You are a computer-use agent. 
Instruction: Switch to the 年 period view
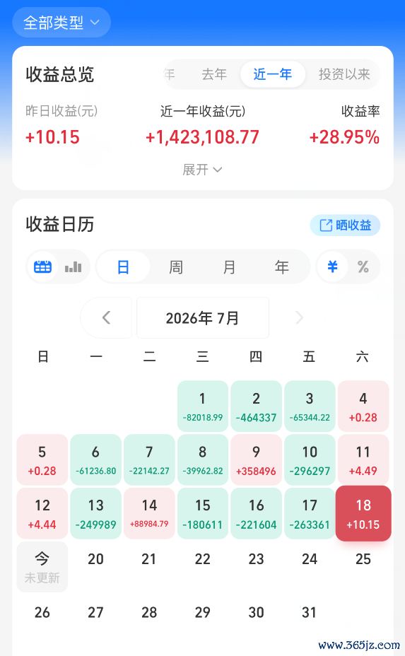tap(281, 266)
